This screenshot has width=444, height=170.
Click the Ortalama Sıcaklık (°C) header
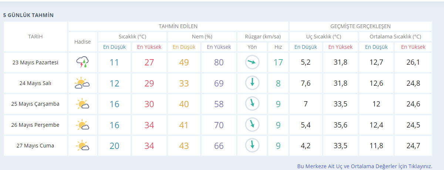click(x=395, y=37)
